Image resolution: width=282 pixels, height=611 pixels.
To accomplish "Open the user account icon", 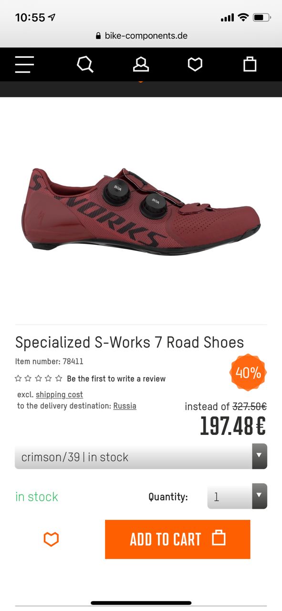I will coord(141,64).
